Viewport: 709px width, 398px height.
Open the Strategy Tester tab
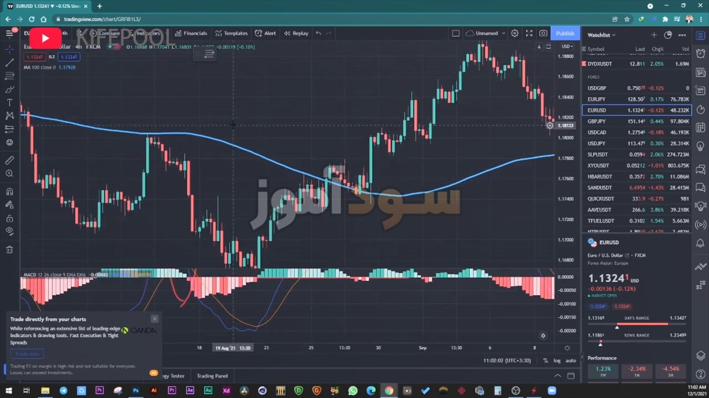coord(173,376)
